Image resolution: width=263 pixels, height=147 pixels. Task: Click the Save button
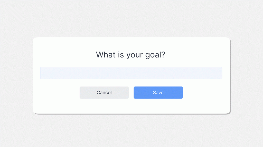pos(158,92)
